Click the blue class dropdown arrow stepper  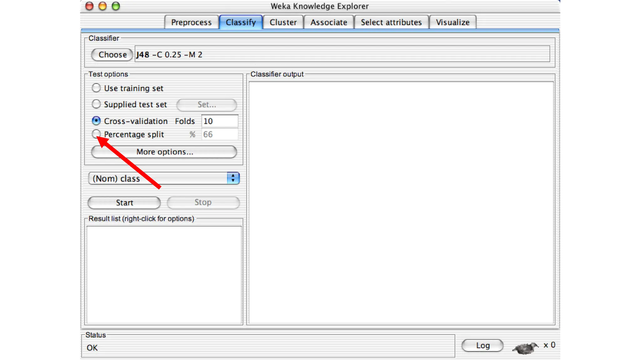click(x=233, y=178)
